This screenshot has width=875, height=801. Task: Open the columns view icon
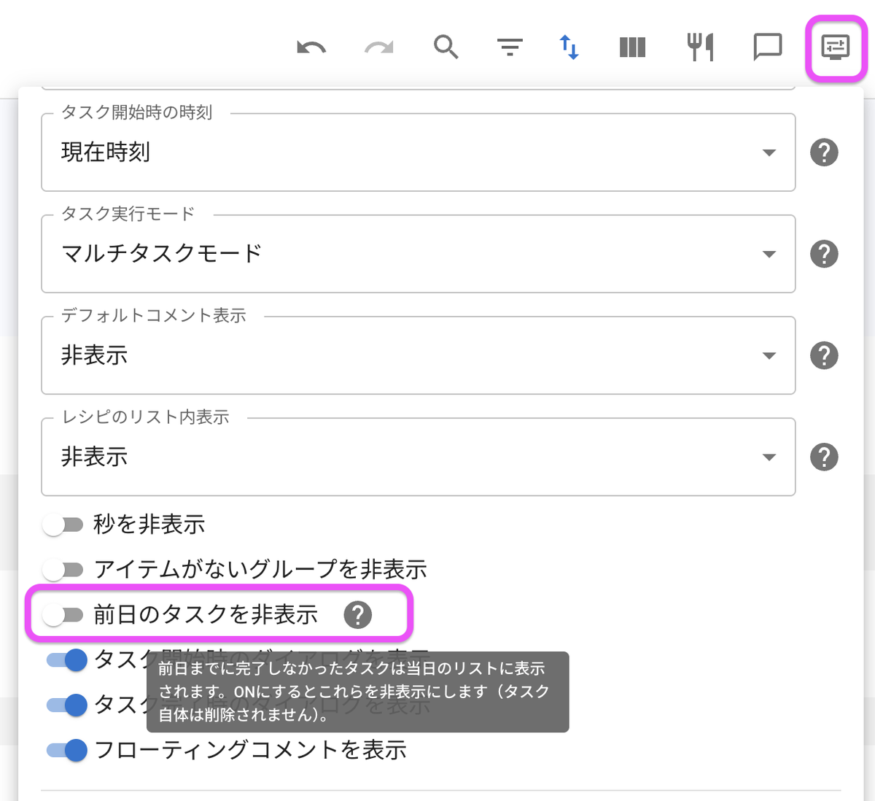click(632, 48)
